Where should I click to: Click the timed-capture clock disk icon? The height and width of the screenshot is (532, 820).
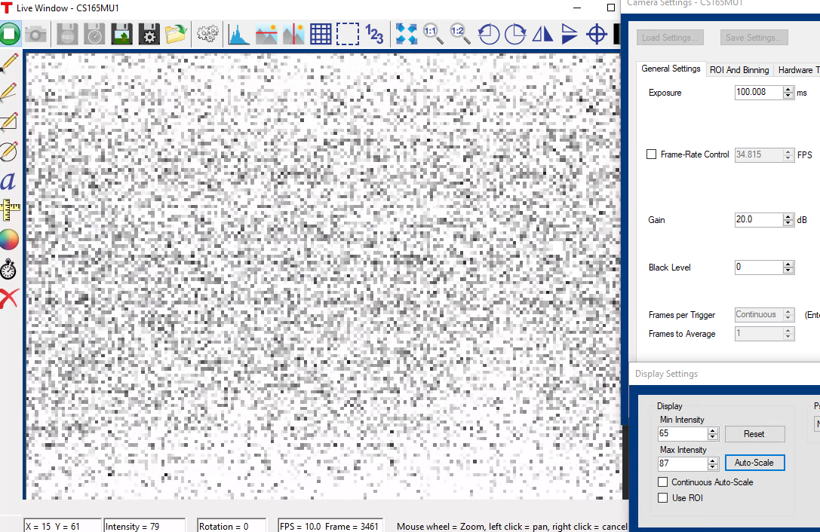coord(94,35)
